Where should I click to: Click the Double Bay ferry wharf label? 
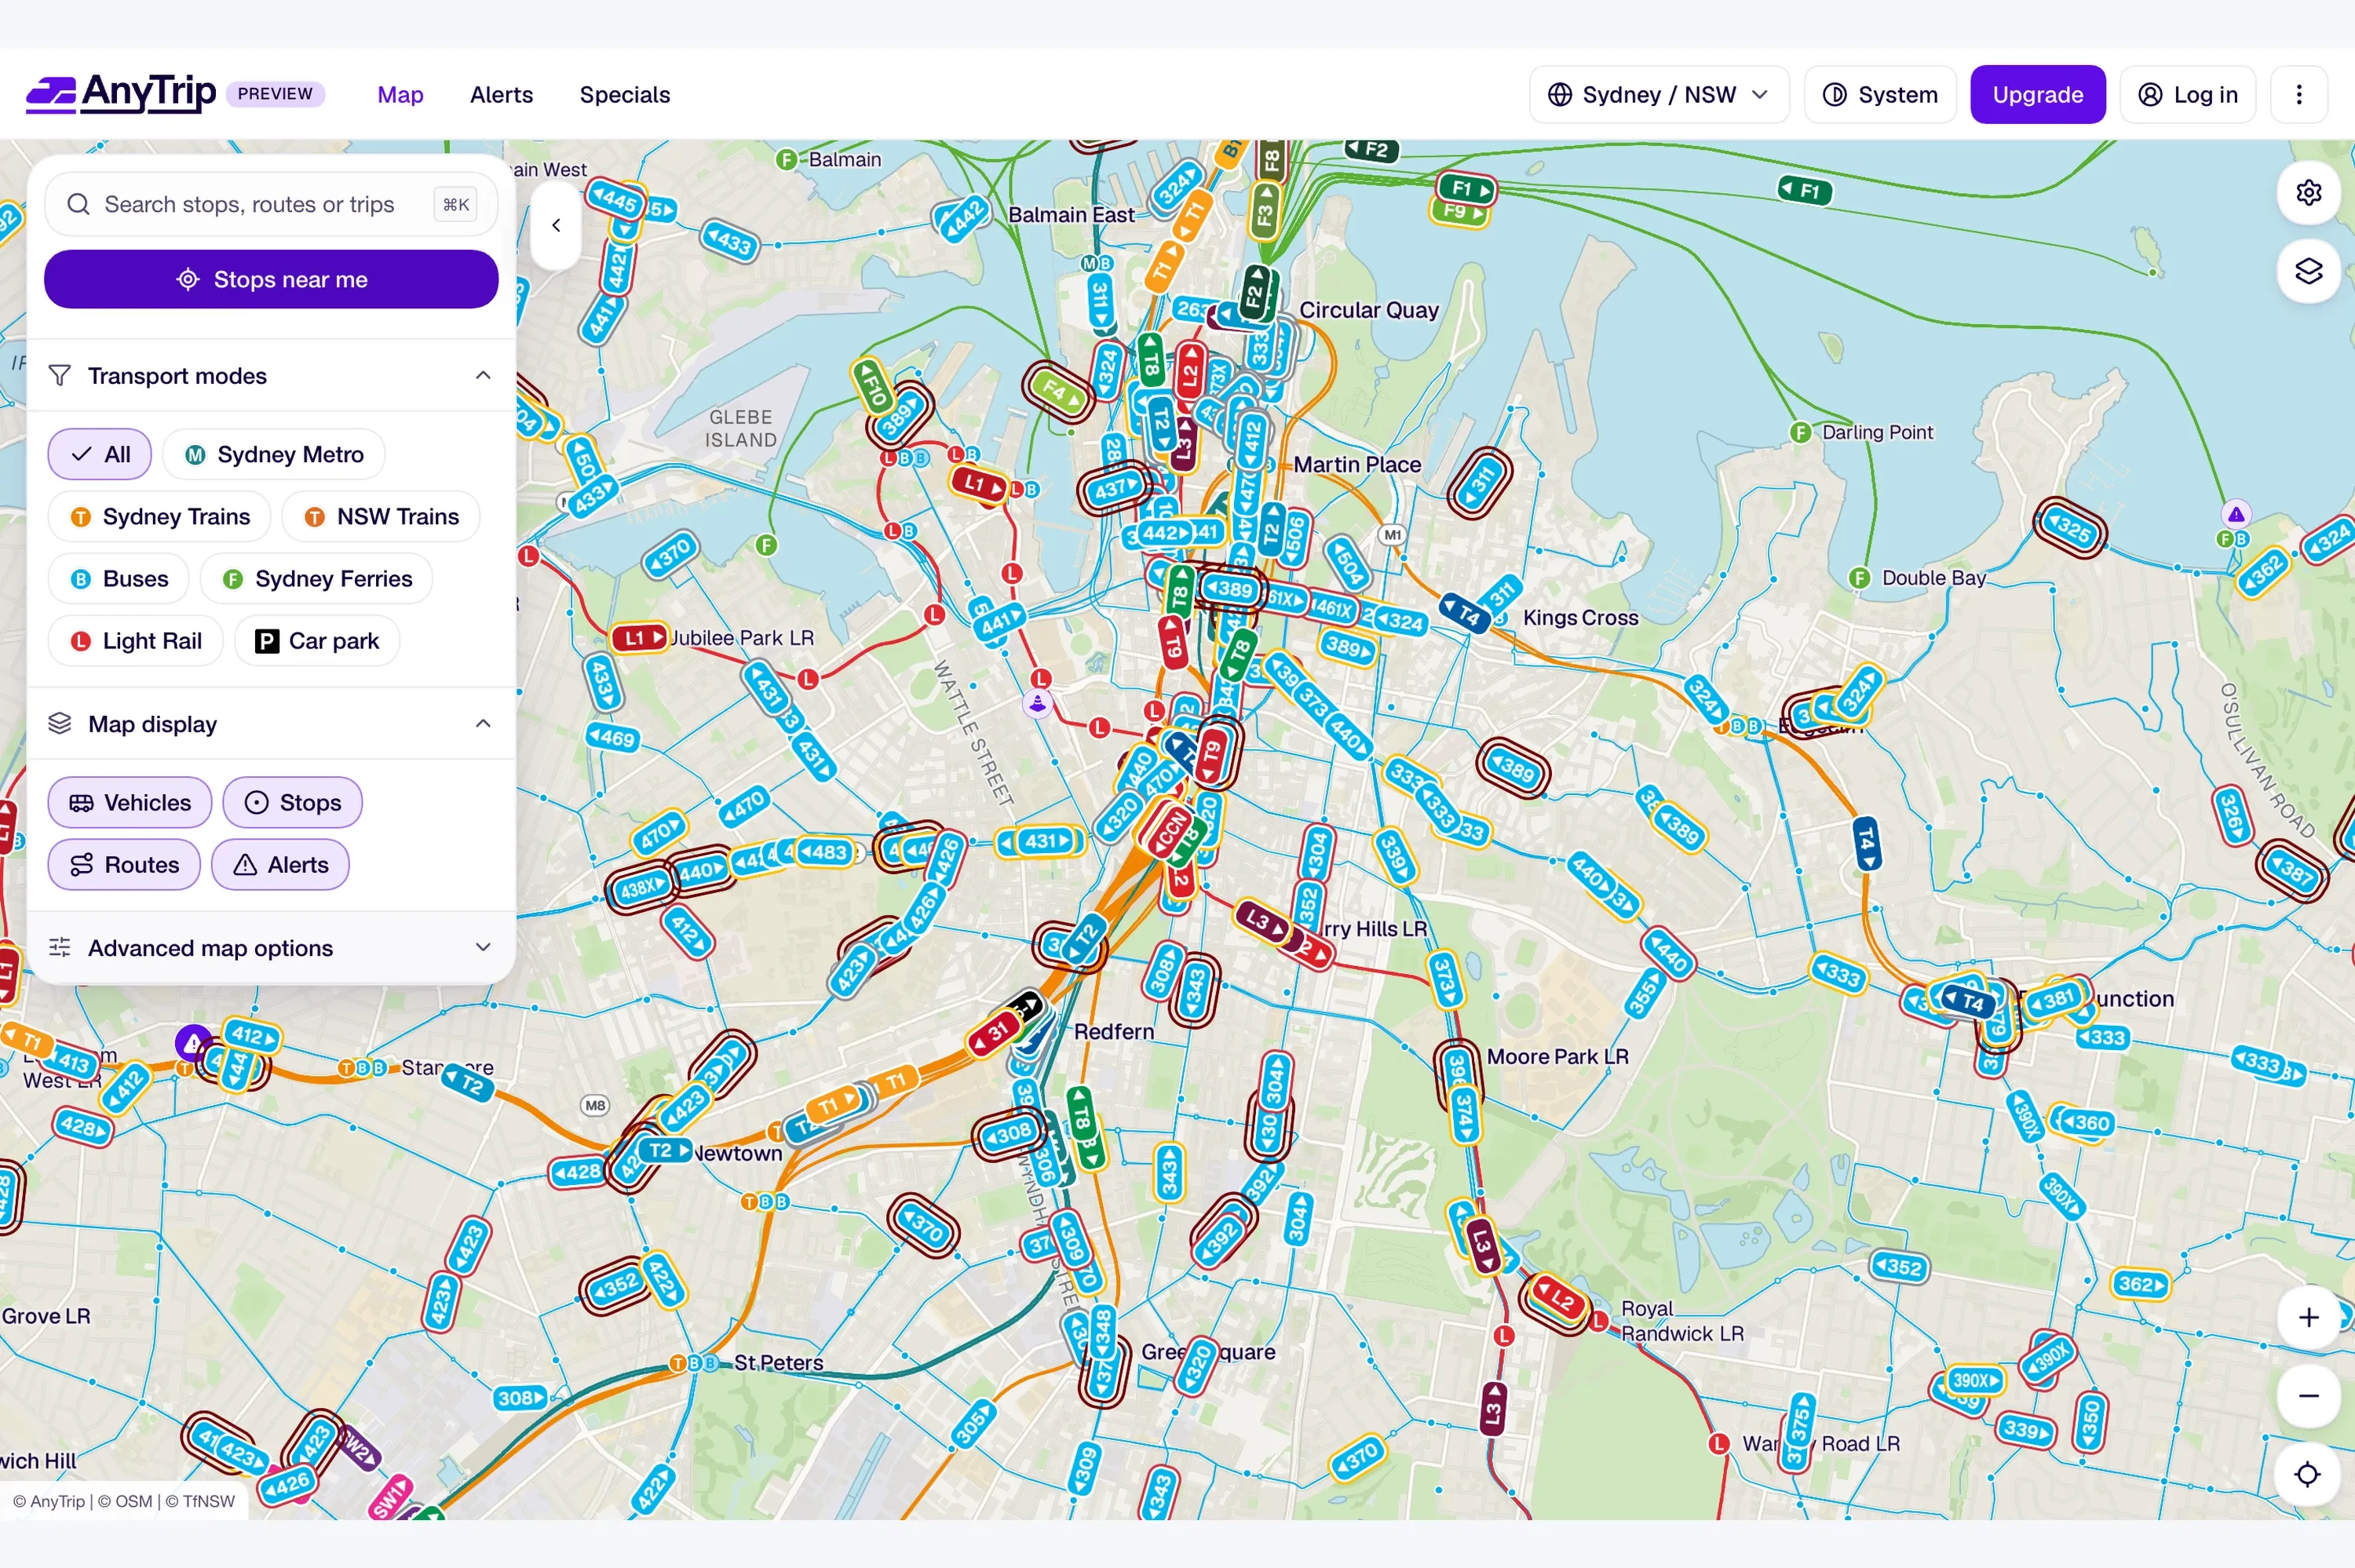click(x=1934, y=578)
